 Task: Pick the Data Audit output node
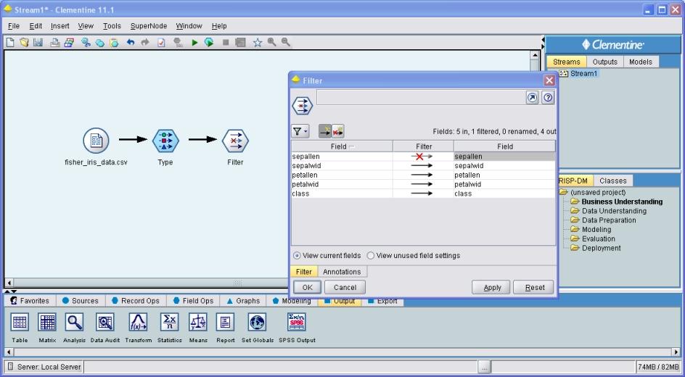click(104, 323)
